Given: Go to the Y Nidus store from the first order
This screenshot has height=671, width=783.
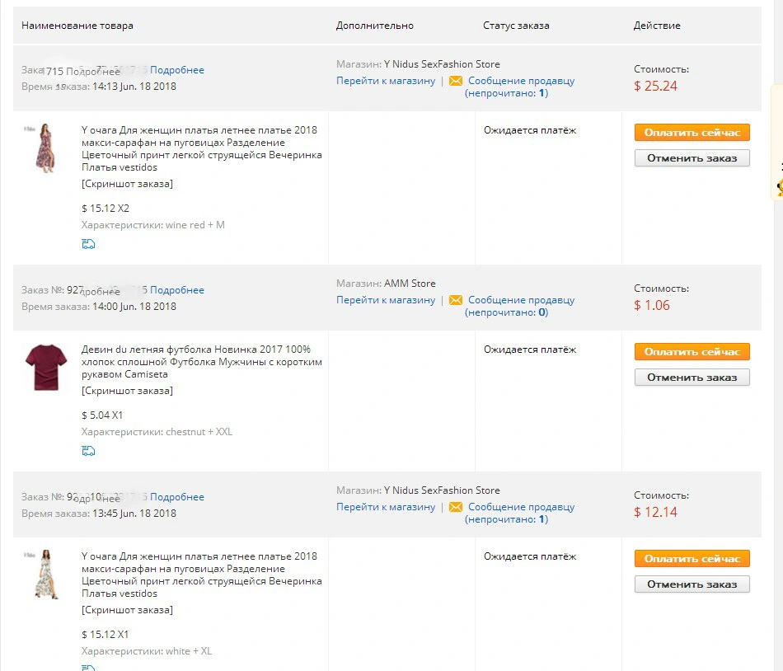Looking at the screenshot, I should 386,81.
